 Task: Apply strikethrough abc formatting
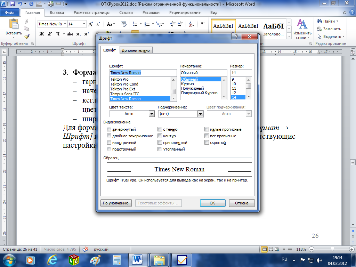[70, 34]
